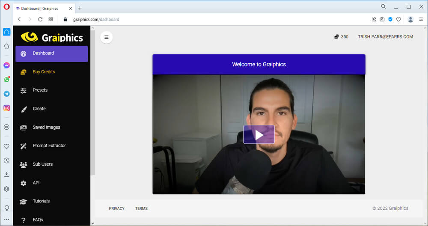Open Telegram in Opera sidebar

[6, 94]
